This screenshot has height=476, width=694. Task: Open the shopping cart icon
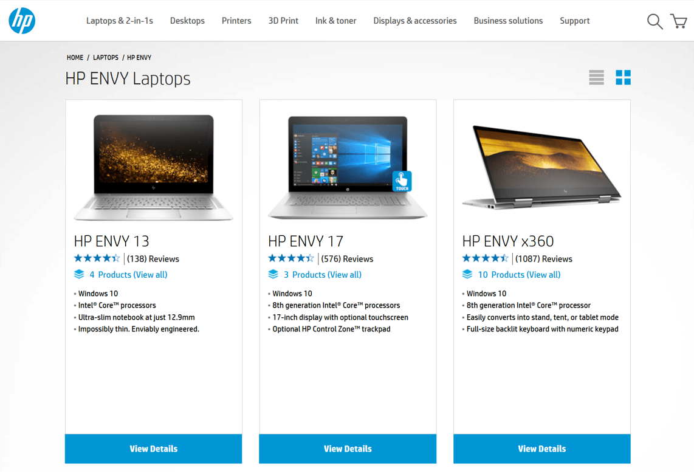click(x=679, y=21)
